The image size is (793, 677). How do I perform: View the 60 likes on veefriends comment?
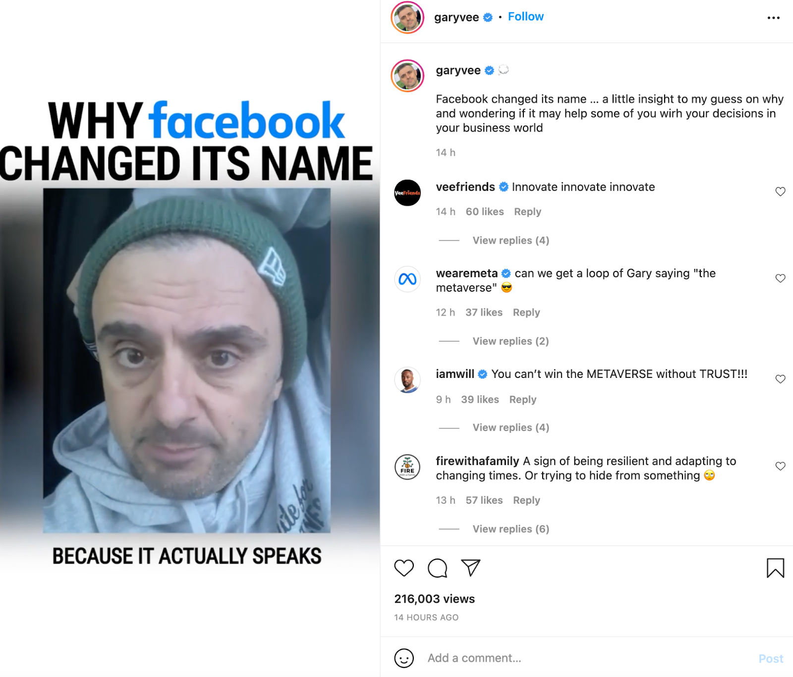coord(484,211)
